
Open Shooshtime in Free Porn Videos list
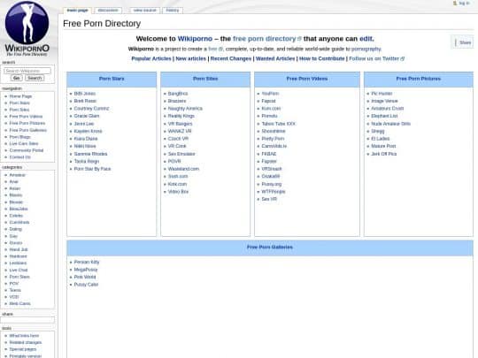point(274,131)
